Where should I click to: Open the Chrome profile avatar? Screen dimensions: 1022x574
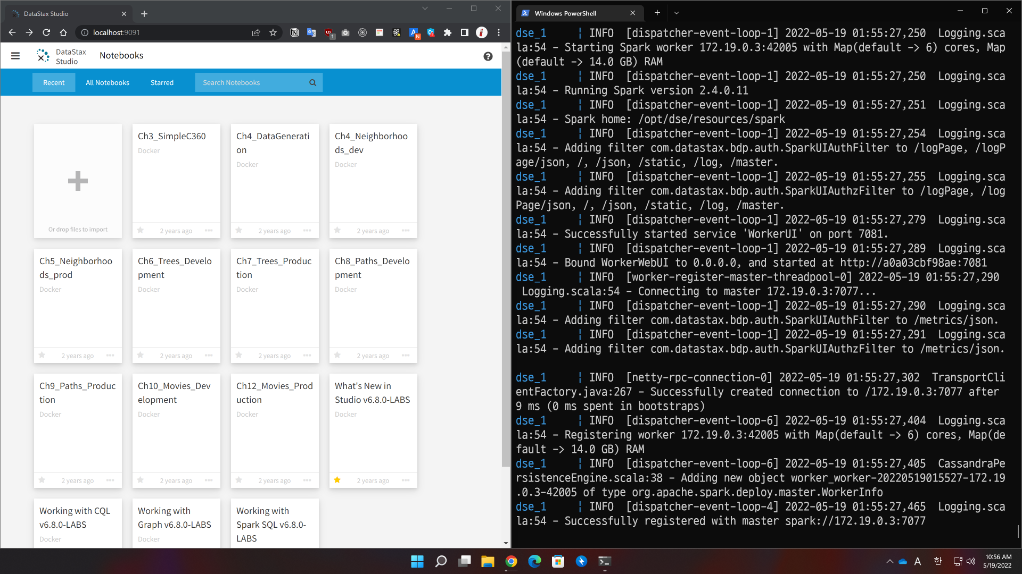click(482, 32)
